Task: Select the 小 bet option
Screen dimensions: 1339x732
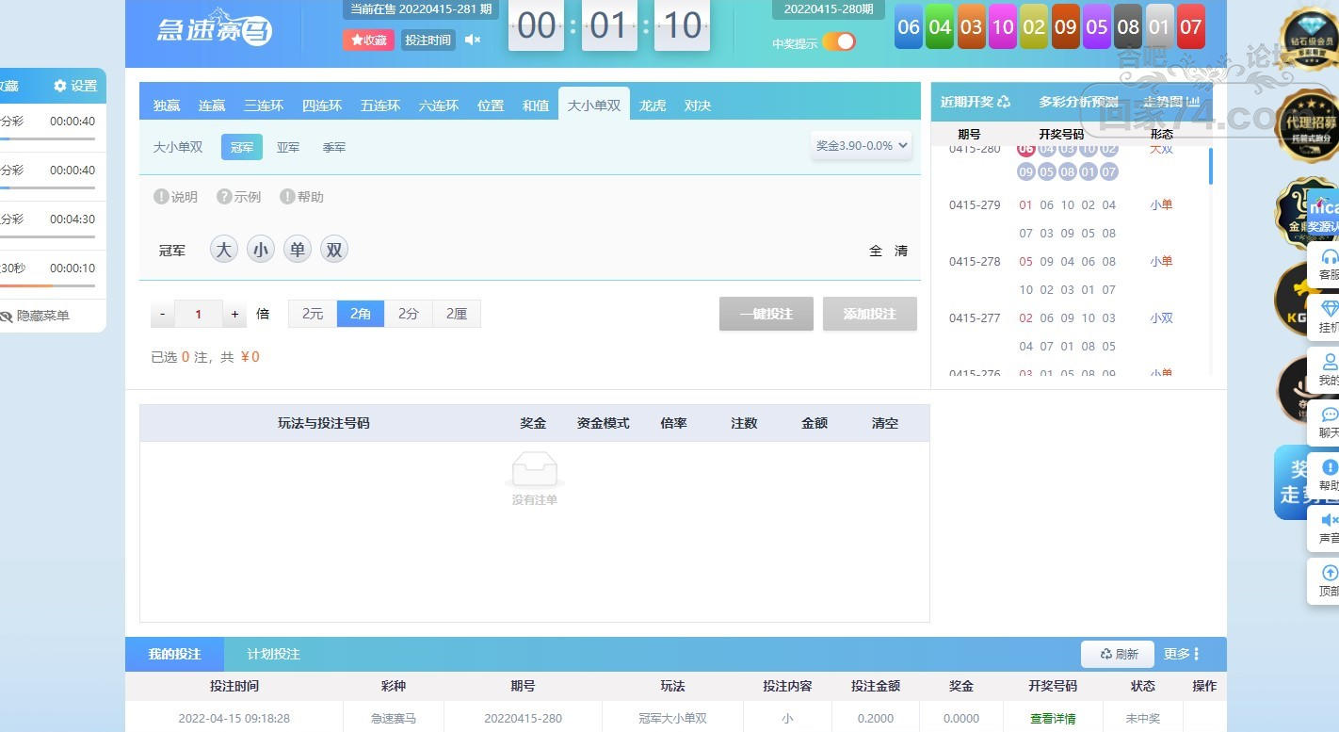Action: click(x=261, y=250)
